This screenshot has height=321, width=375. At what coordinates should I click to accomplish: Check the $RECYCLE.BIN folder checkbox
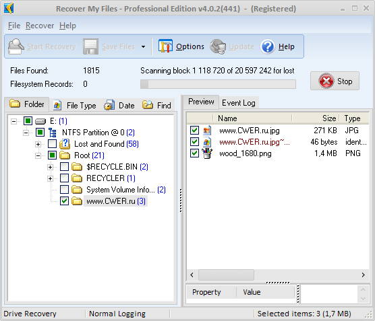coord(64,167)
